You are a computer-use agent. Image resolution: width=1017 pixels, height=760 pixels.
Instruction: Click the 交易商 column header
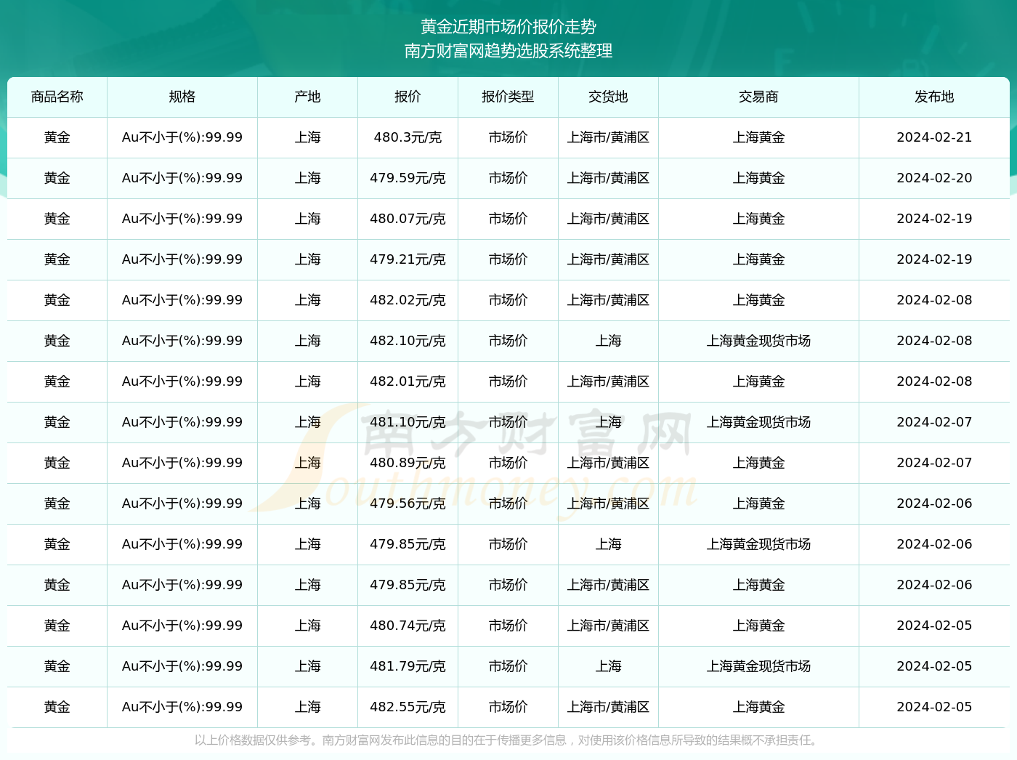(x=758, y=97)
